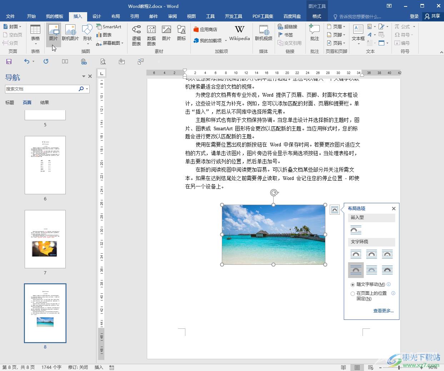Click the web layout view icon
This screenshot has width=444, height=371.
click(370, 367)
